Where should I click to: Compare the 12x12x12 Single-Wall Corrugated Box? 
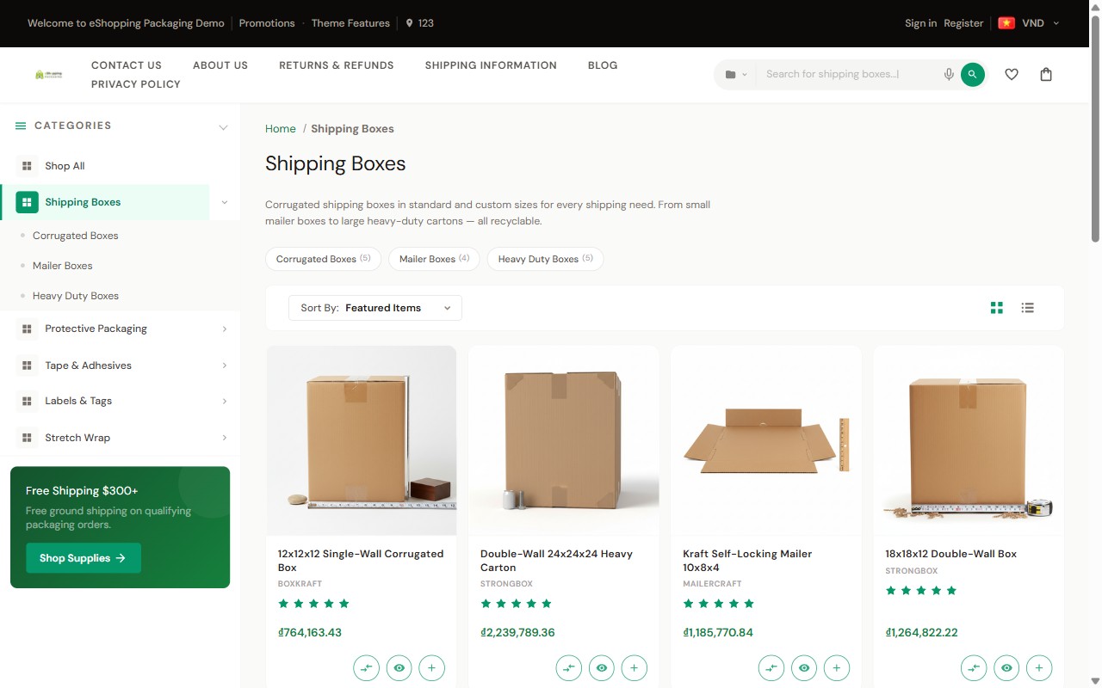tap(366, 667)
